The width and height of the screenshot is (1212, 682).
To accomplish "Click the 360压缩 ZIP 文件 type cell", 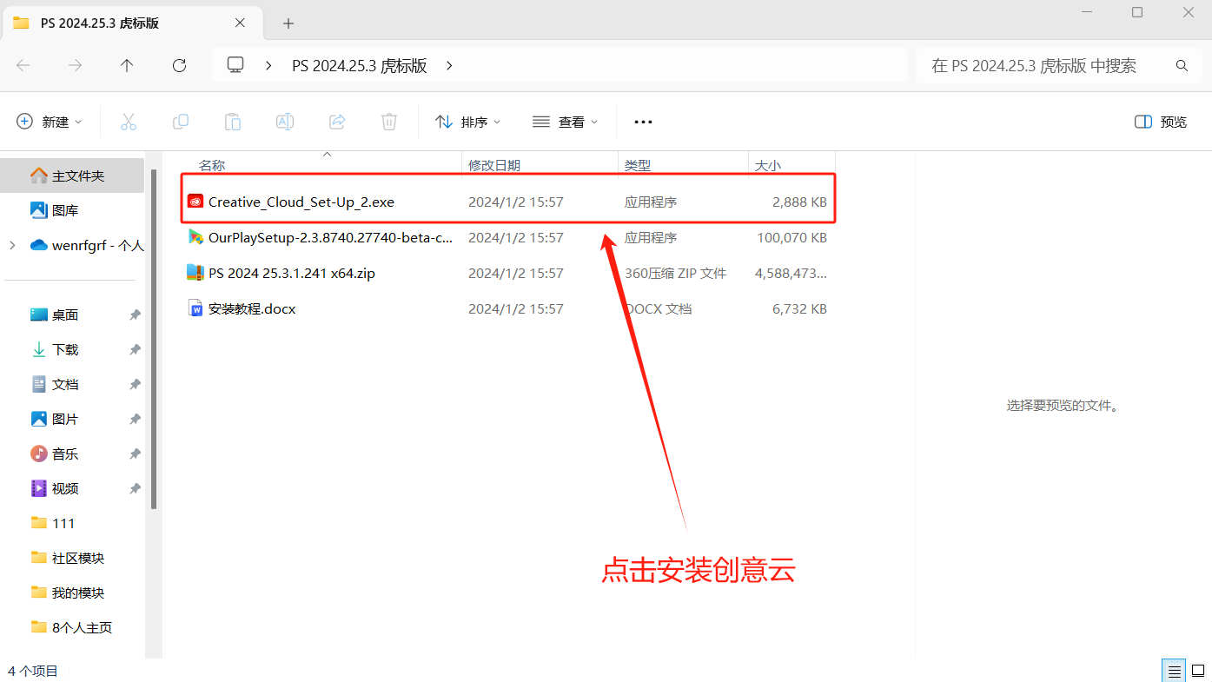I will (x=675, y=273).
